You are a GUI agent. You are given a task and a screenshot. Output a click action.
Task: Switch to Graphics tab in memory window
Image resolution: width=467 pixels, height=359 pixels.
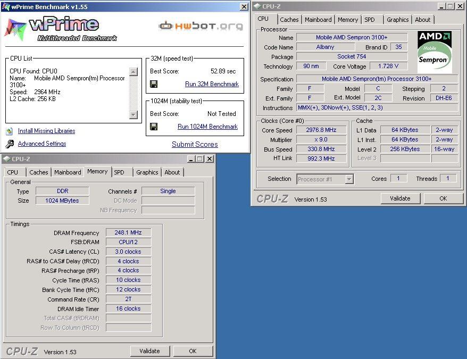(x=147, y=172)
